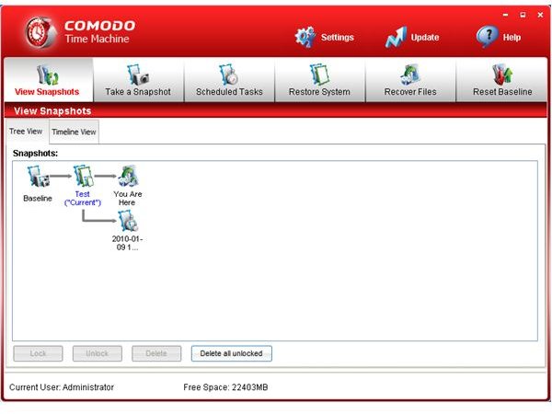The image size is (552, 414).
Task: Click the Lock button
Action: coord(38,353)
